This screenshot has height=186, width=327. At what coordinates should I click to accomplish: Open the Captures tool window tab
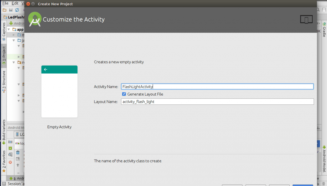tap(4, 32)
